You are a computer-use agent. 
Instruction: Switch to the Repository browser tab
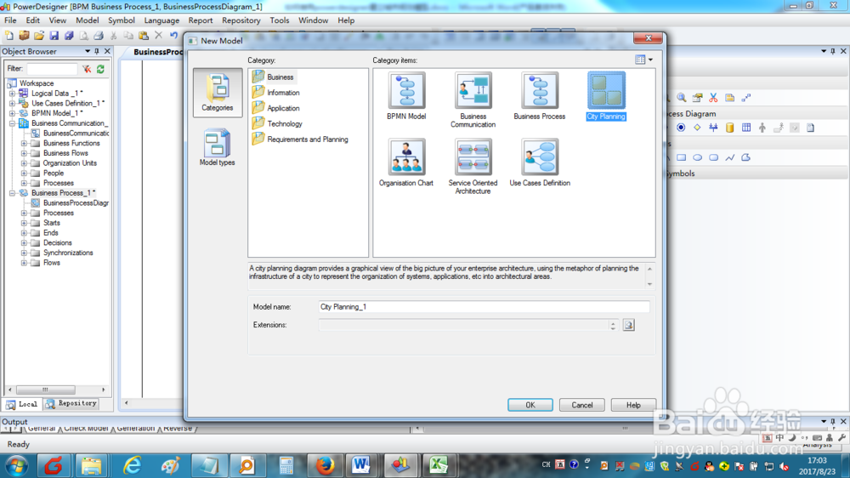coord(71,404)
